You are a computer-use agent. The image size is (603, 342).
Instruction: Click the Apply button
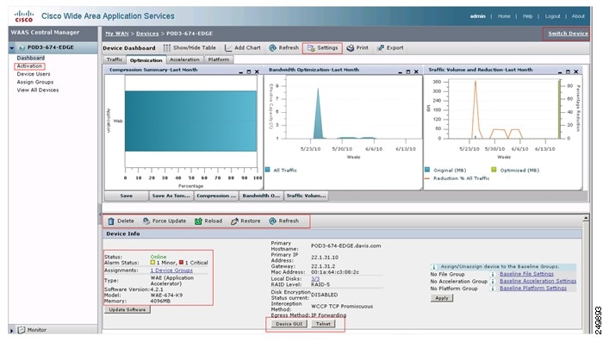[x=441, y=298]
